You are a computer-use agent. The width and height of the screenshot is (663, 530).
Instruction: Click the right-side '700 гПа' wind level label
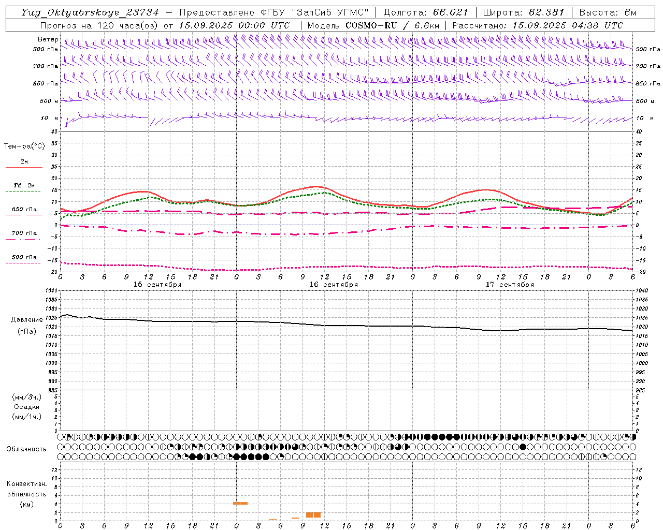648,66
